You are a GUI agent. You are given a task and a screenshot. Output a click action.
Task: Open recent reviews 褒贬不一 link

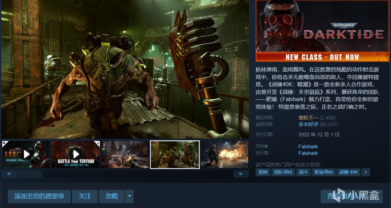[308, 118]
